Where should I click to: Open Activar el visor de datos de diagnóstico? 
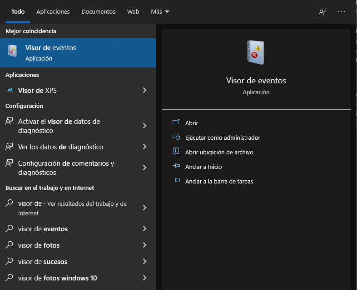(x=68, y=126)
